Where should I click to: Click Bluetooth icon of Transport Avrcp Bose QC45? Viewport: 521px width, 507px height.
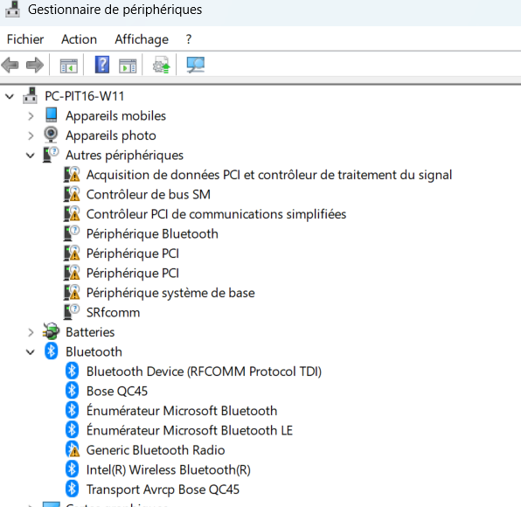(x=72, y=489)
